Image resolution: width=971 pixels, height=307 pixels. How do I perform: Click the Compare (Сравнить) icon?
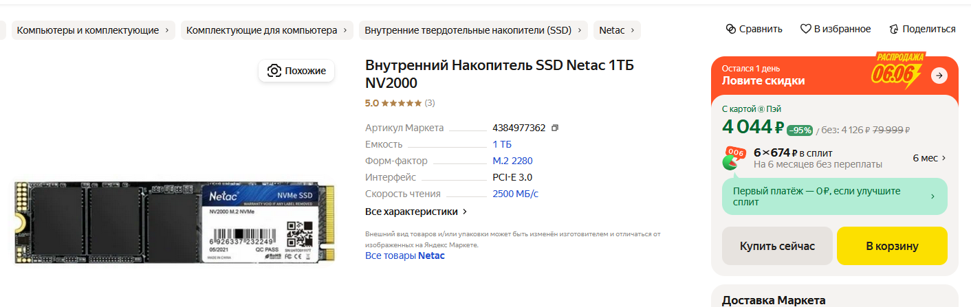[x=731, y=29]
